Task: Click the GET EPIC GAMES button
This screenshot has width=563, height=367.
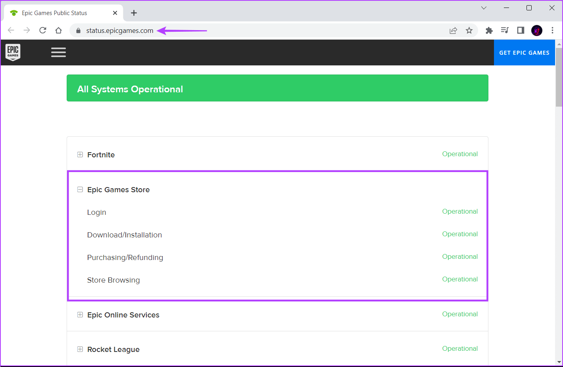Action: click(524, 53)
